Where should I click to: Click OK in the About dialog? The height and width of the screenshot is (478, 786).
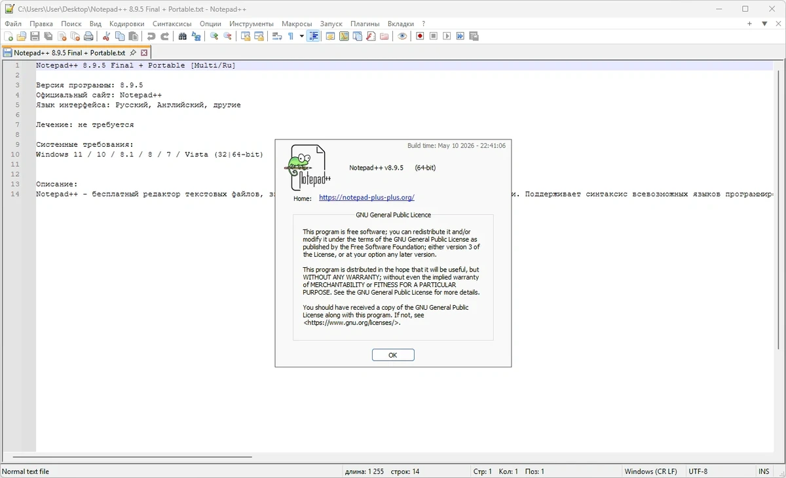[x=393, y=355]
